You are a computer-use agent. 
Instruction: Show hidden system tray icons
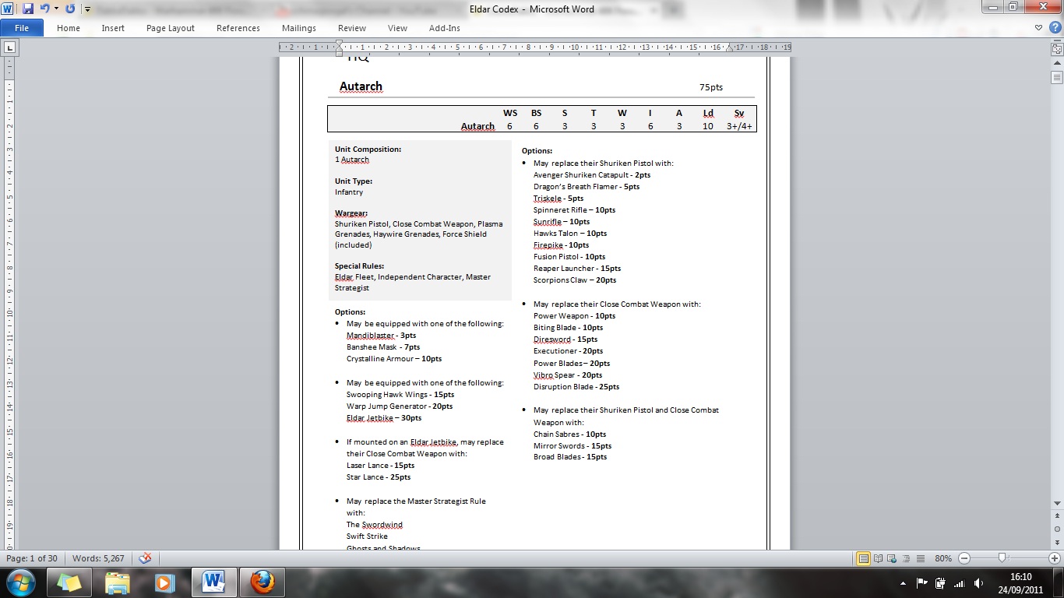[x=904, y=583]
